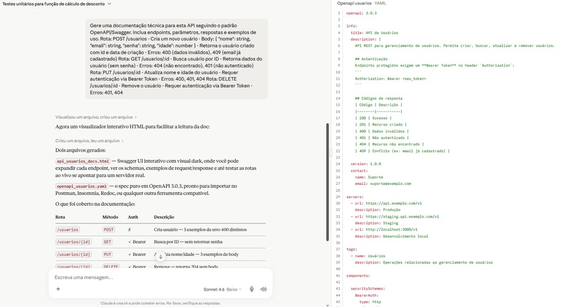573x307 pixels.
Task: Click the 'description: Desenvolvimento local' code line
Action: 391,236
